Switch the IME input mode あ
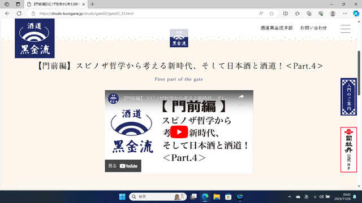Viewport: 362px width, 203px height. [x=307, y=197]
